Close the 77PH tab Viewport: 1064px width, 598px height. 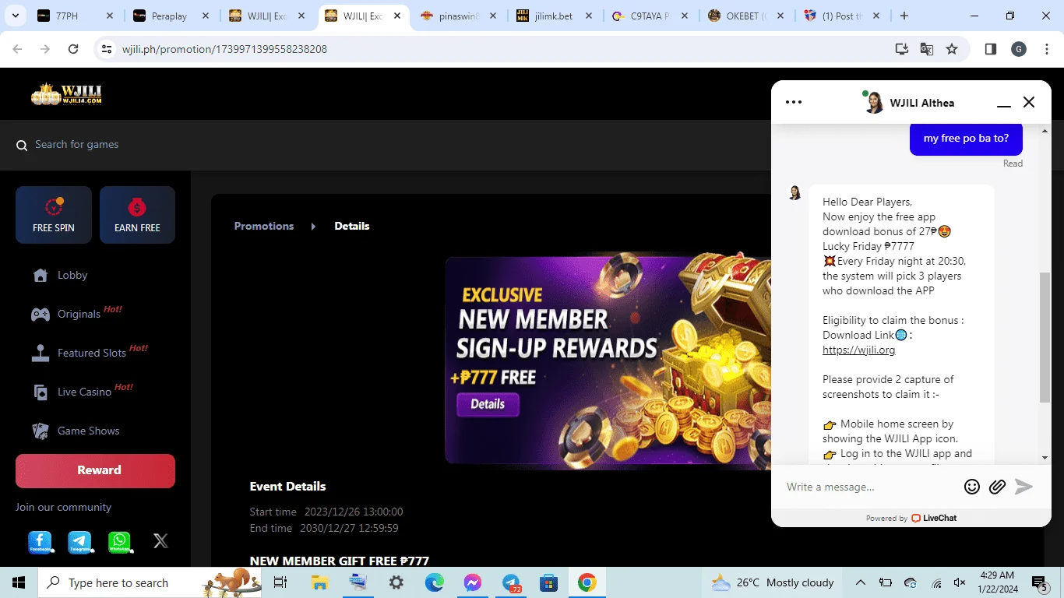[x=109, y=16]
